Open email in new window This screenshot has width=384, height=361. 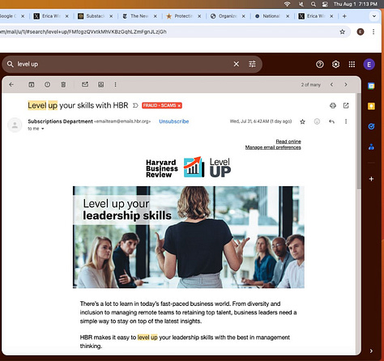point(346,105)
